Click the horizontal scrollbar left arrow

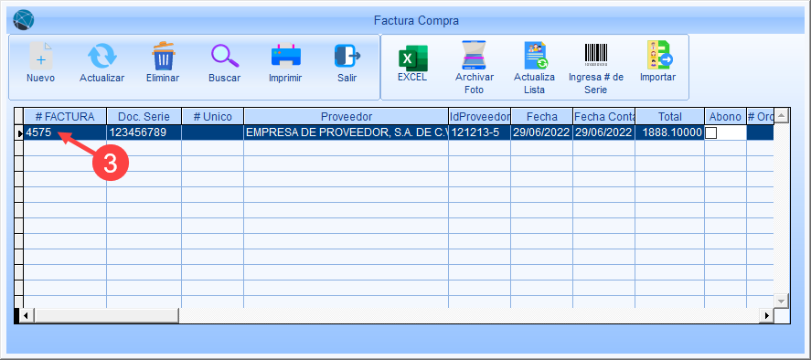coord(26,314)
